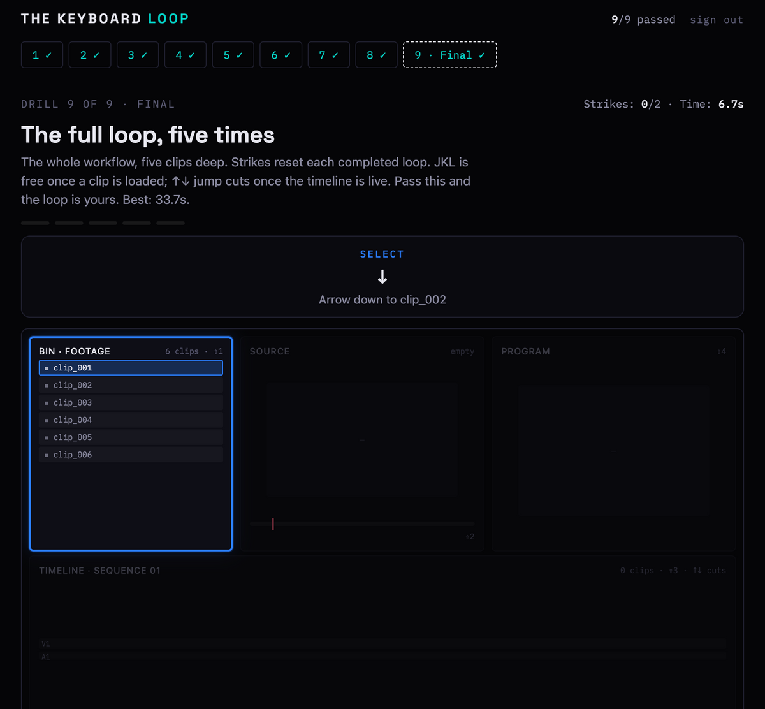Open drill 6 tab
The width and height of the screenshot is (765, 709).
(281, 55)
